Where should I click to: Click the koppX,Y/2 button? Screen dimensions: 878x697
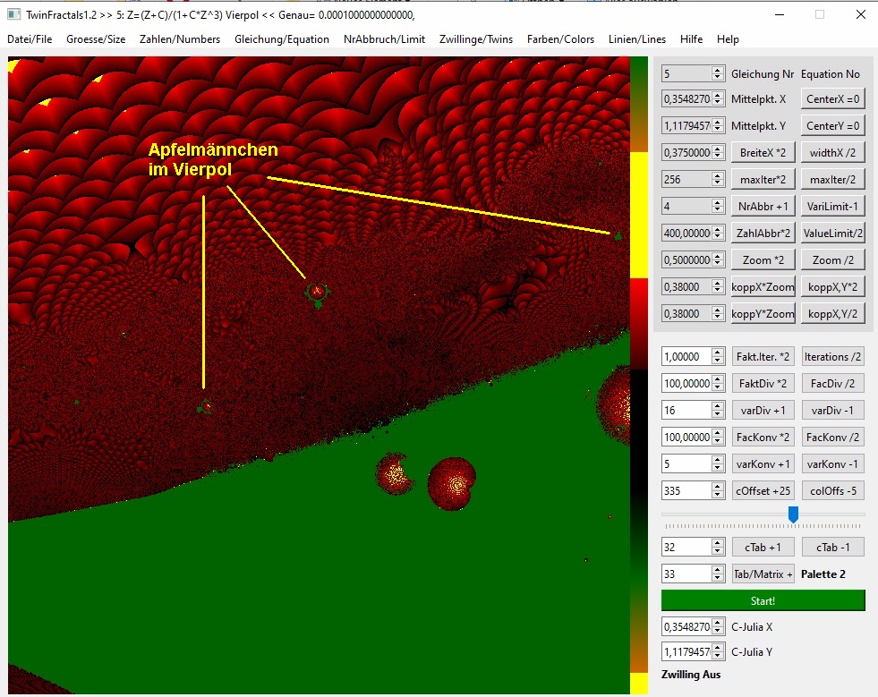tap(832, 314)
